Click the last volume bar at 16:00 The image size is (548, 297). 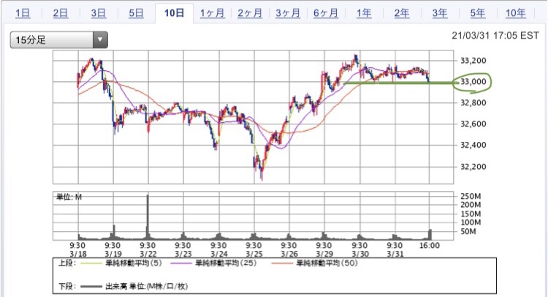pyautogui.click(x=430, y=234)
